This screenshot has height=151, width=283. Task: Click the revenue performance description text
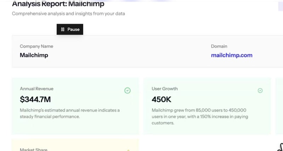point(70,113)
